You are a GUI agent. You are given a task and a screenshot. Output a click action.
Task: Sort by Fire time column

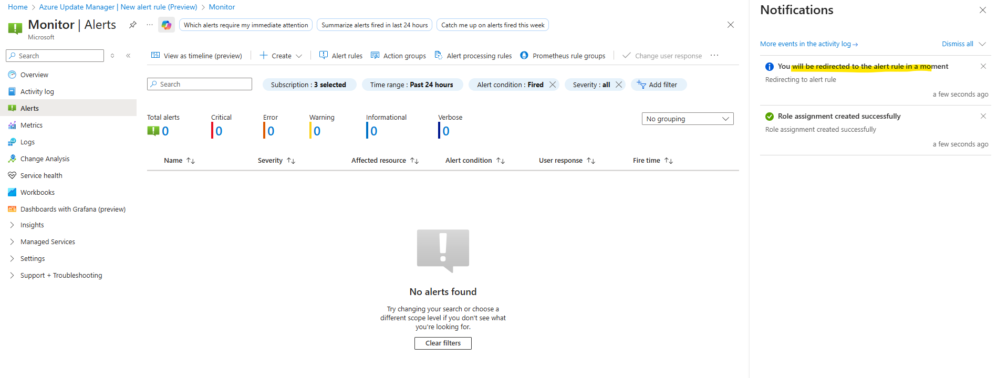(653, 160)
